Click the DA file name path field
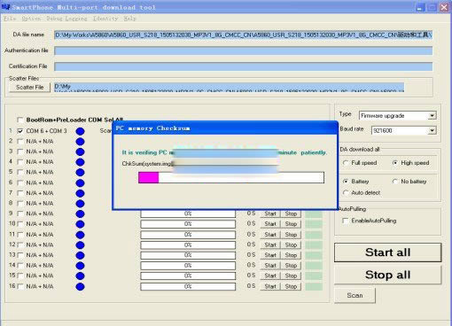The width and height of the screenshot is (452, 326). (244, 35)
